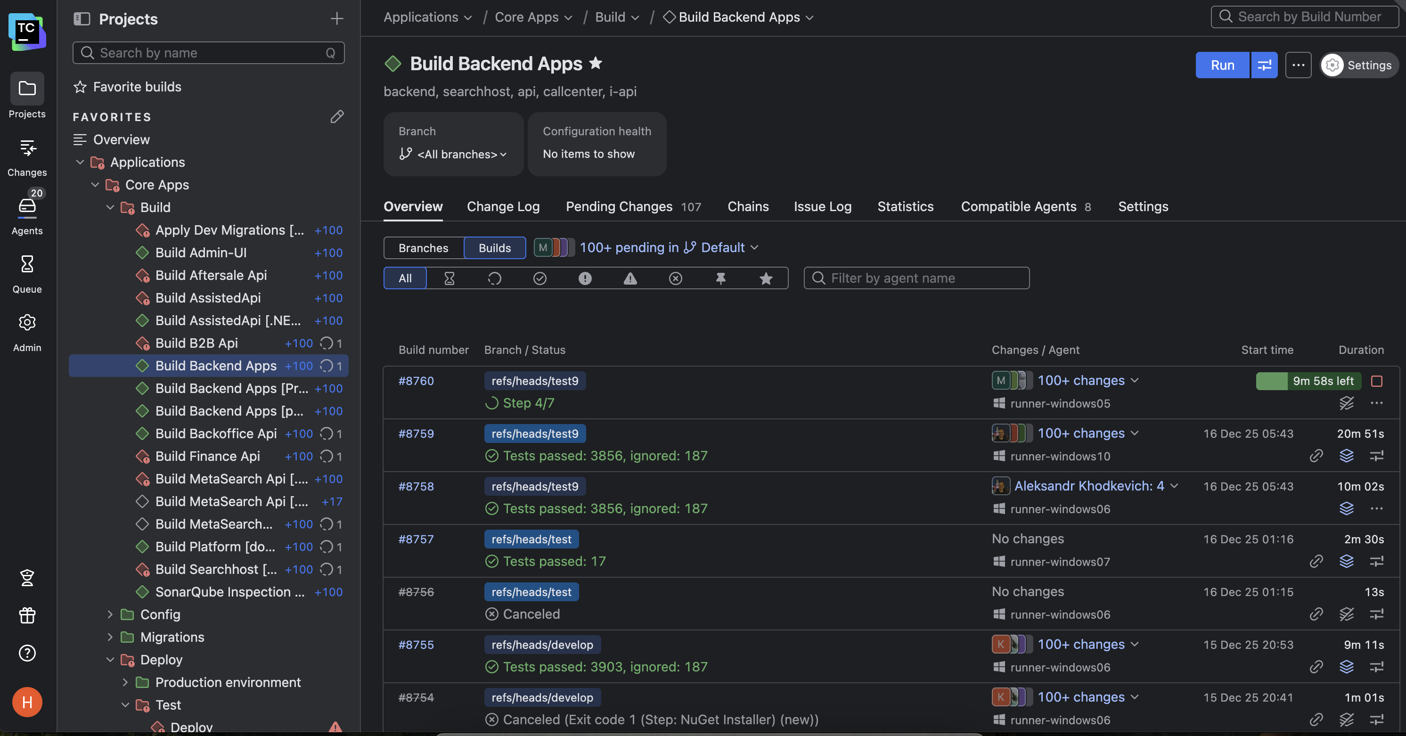Open build #8758 link
This screenshot has height=736, width=1406.
pyautogui.click(x=416, y=486)
